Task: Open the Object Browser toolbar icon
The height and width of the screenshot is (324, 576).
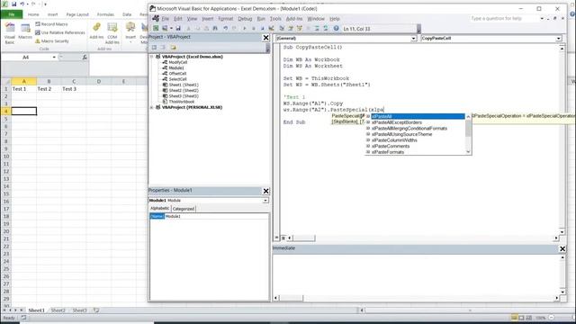Action: [x=300, y=28]
